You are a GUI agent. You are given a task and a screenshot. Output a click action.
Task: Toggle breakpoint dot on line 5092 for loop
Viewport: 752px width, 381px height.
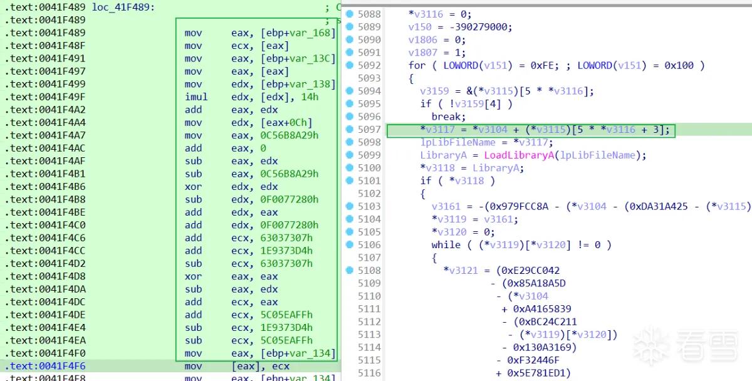tap(350, 65)
